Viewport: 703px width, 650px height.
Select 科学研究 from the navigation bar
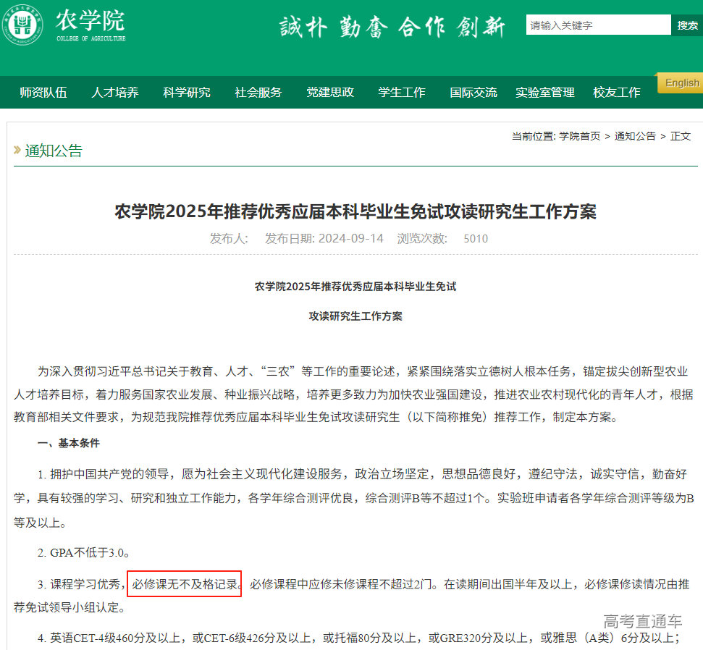click(x=186, y=93)
